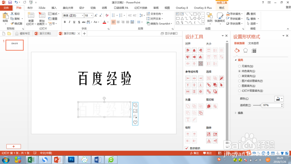Click the Bold formatting icon
Image resolution: width=291 pixels, height=164 pixels.
click(x=65, y=22)
